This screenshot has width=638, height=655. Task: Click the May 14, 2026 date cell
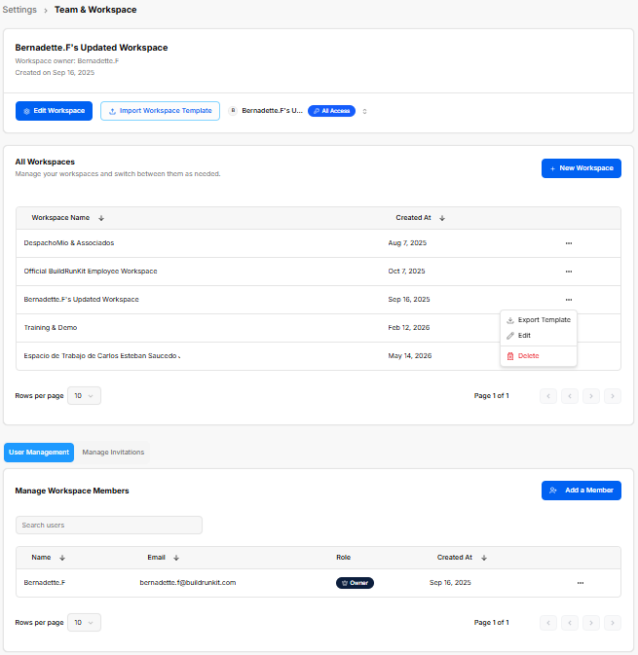pos(410,356)
